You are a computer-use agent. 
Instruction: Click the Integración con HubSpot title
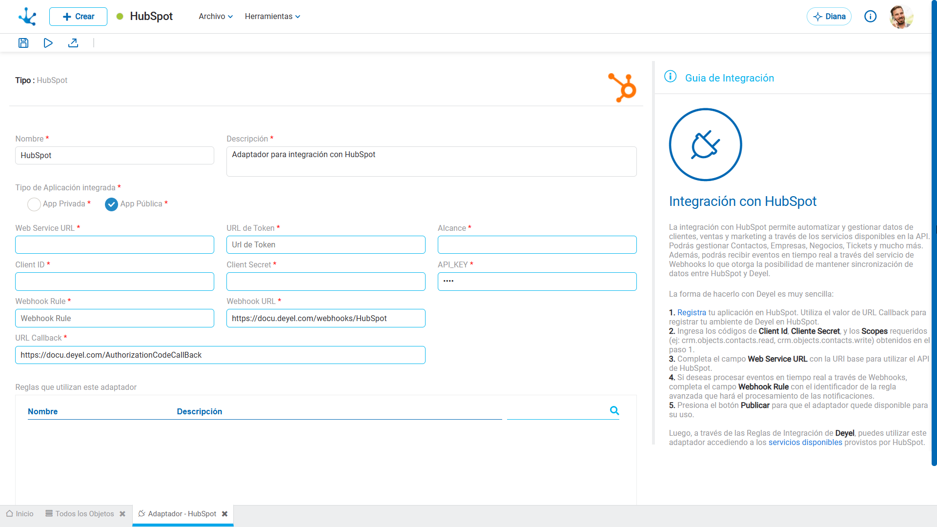click(x=742, y=202)
